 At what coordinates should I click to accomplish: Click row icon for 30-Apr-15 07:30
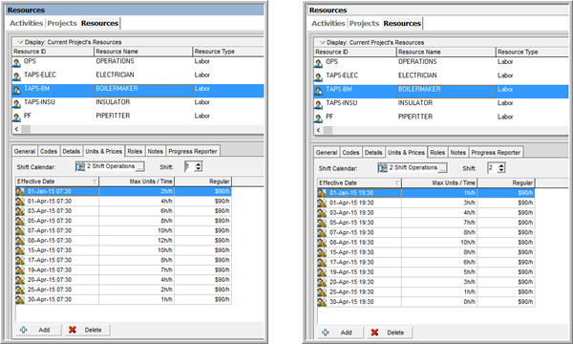pyautogui.click(x=20, y=299)
